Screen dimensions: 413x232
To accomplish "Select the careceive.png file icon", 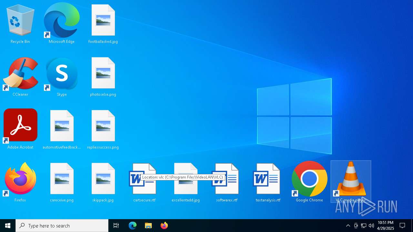I will pos(62,183).
